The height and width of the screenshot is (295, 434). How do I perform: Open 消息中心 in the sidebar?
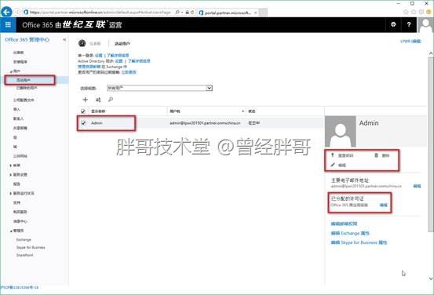tap(20, 221)
